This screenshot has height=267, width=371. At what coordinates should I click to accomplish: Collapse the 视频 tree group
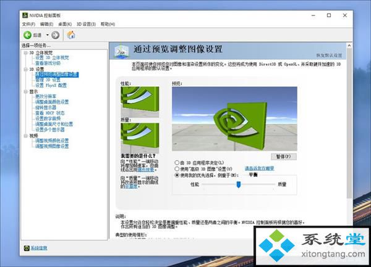pos(25,136)
